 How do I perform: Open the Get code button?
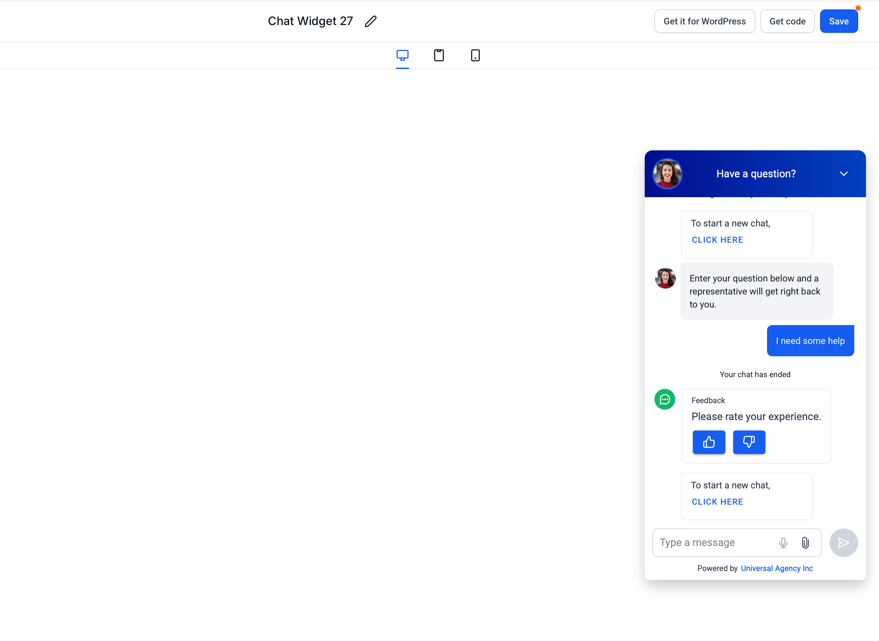788,21
